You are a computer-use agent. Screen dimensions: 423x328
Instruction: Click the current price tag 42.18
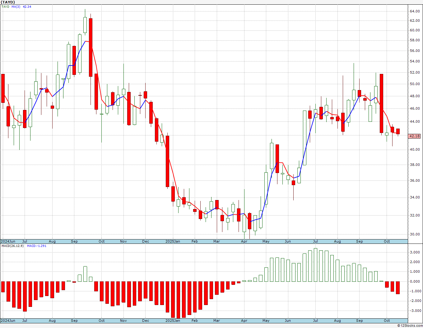tap(415, 136)
